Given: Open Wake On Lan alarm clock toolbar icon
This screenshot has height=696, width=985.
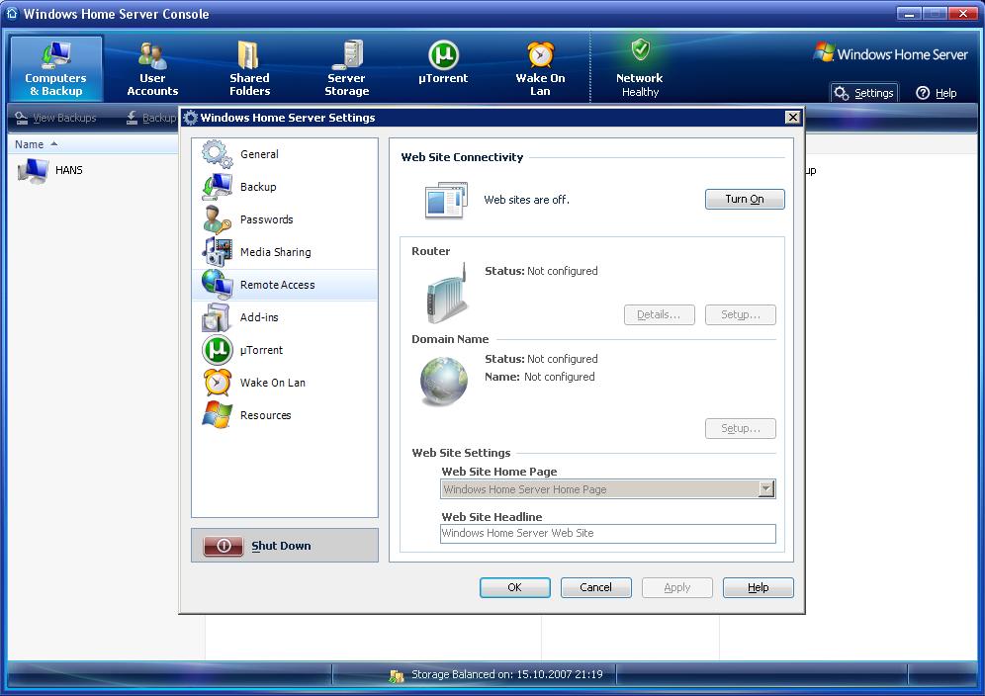Looking at the screenshot, I should click(540, 55).
